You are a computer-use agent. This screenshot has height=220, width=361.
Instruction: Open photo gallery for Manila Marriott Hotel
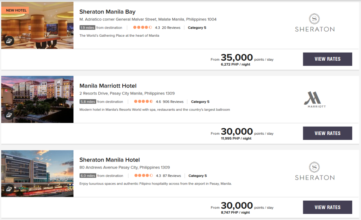coord(9,115)
